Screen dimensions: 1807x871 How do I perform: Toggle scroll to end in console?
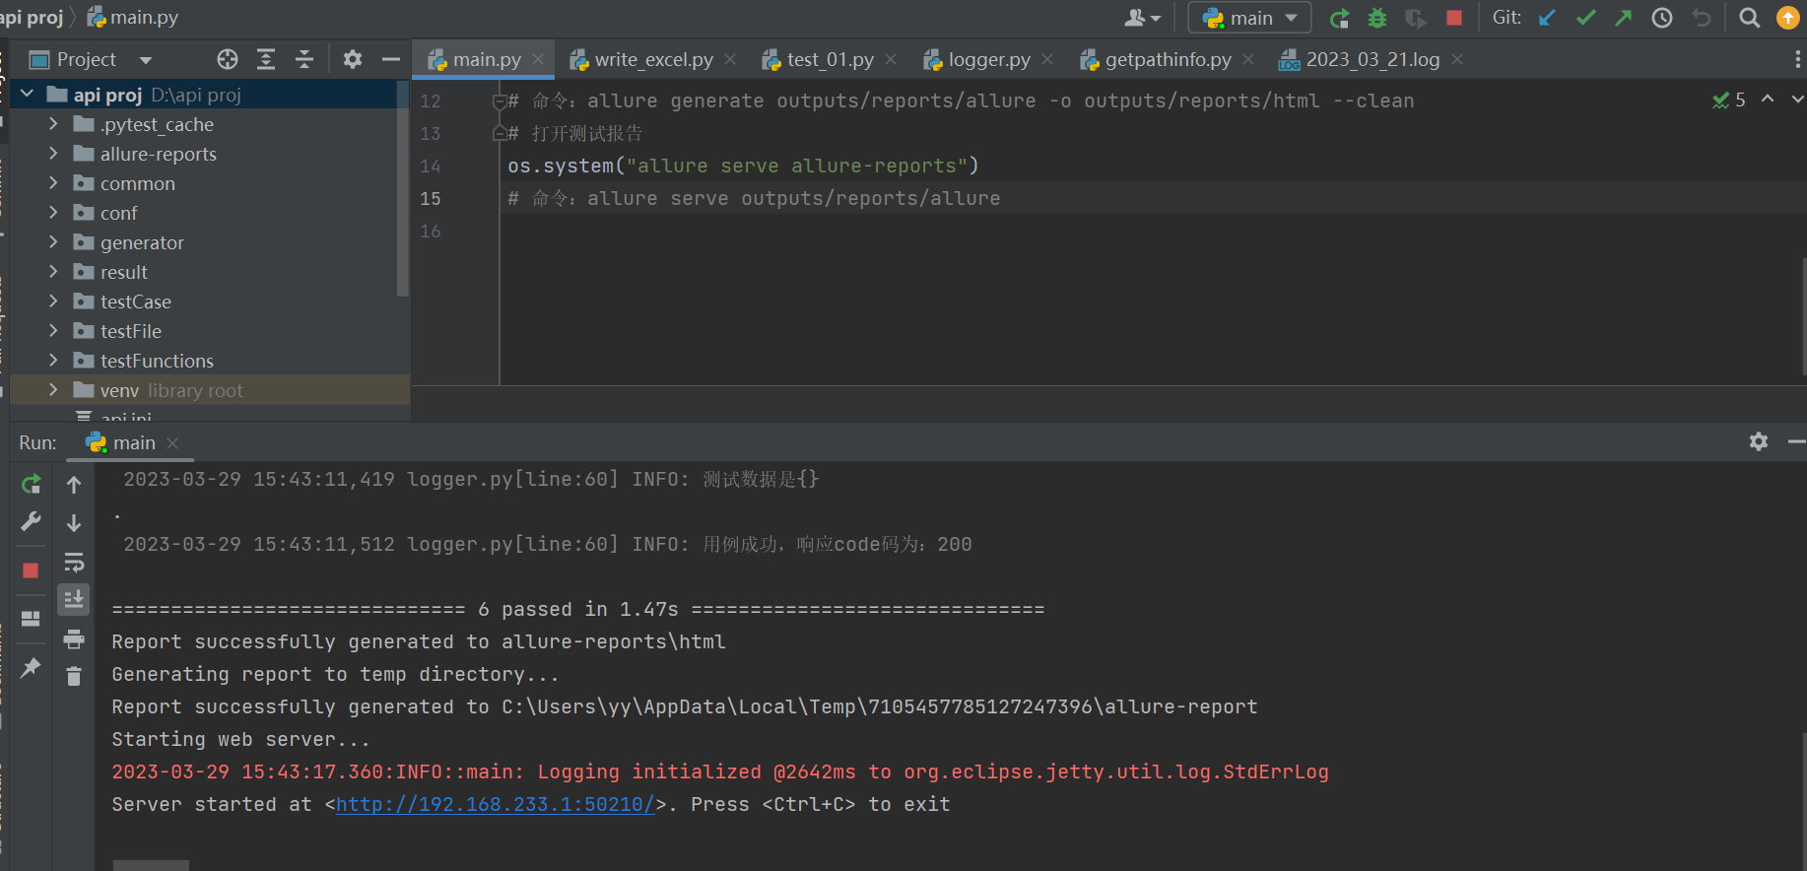point(74,600)
